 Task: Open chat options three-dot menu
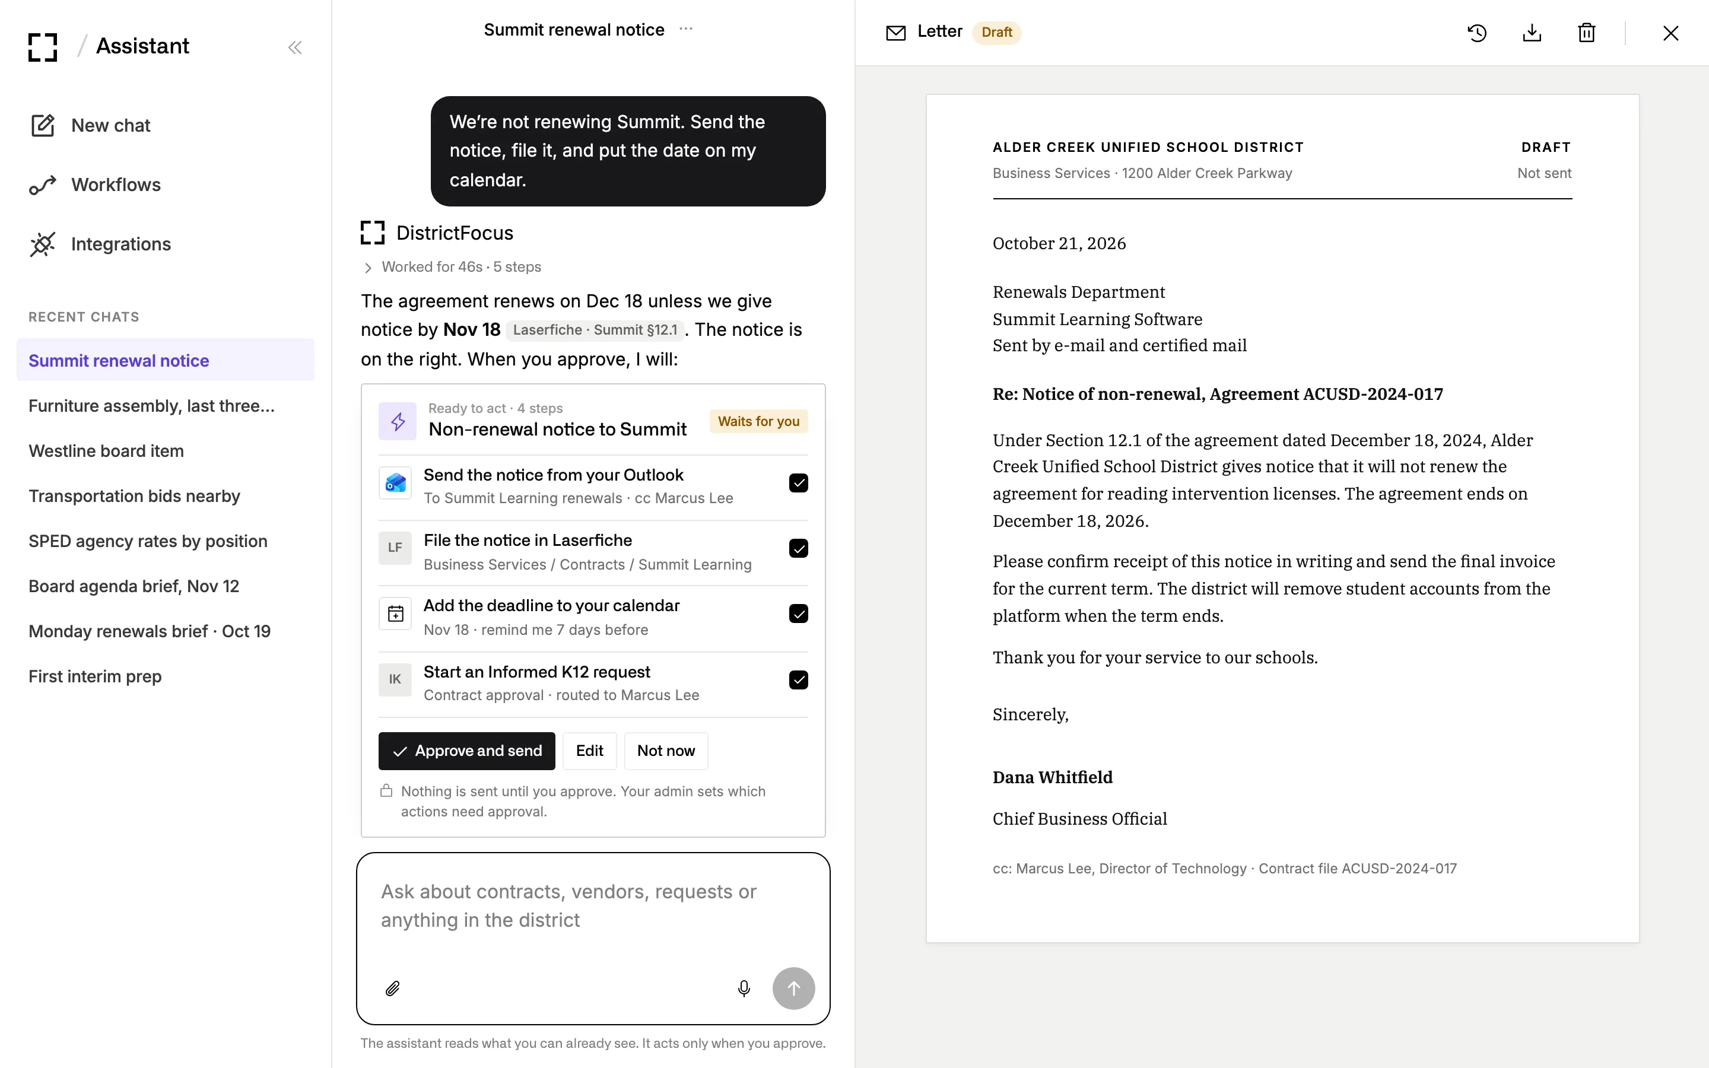point(686,29)
